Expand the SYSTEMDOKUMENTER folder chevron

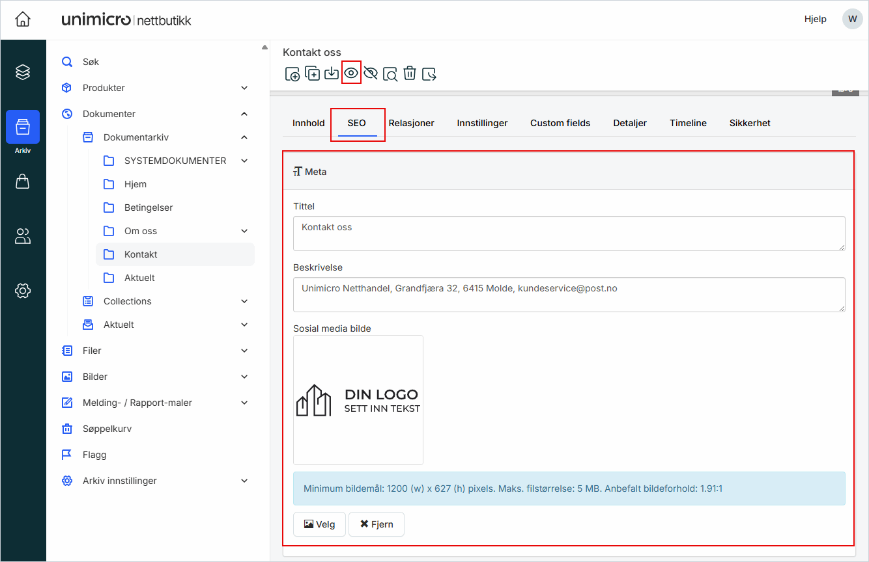[244, 161]
